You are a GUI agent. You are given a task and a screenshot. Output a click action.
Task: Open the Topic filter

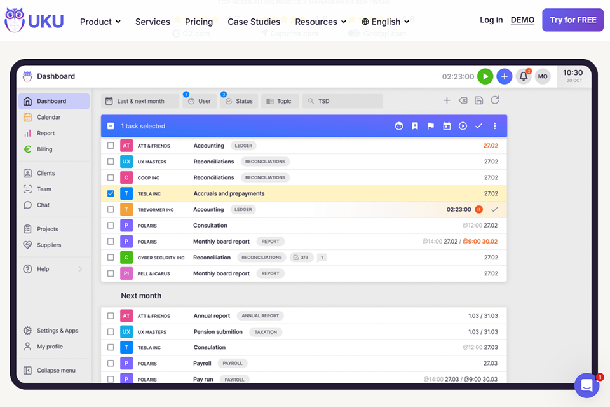tap(280, 101)
